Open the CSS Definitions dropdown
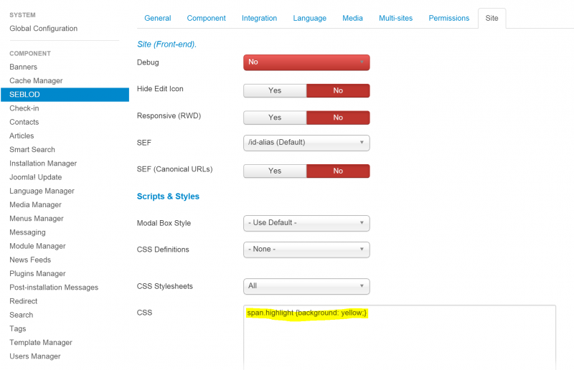 pyautogui.click(x=306, y=250)
